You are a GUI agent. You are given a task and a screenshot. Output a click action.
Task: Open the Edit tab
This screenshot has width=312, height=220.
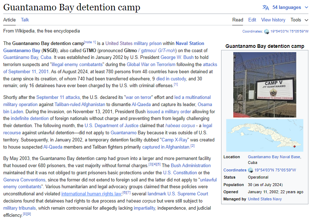tap(252, 20)
